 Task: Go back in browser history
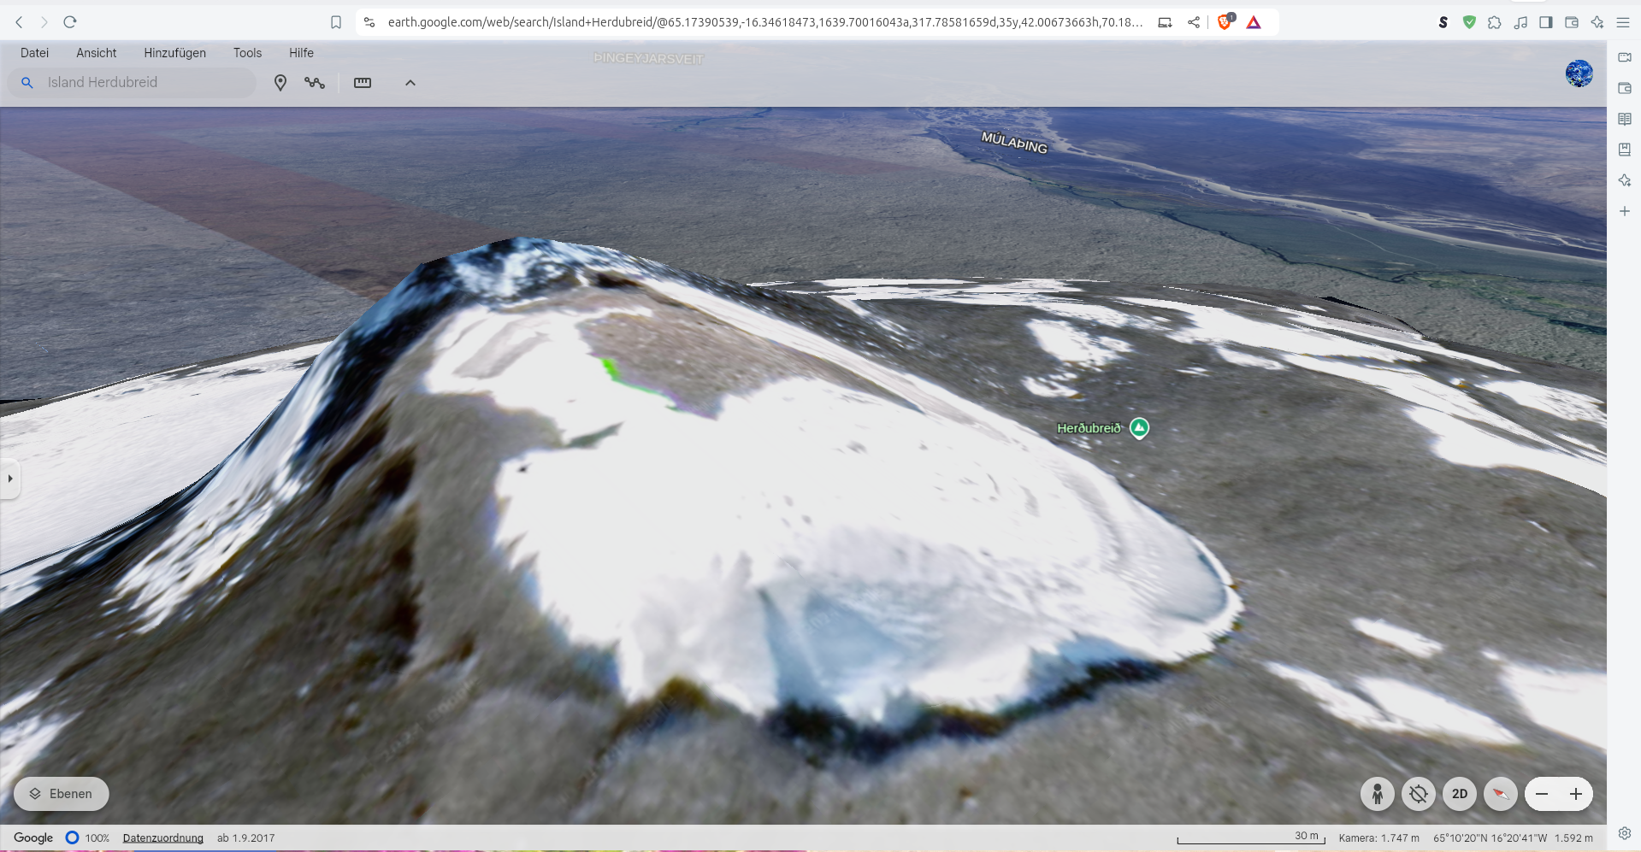[x=19, y=22]
